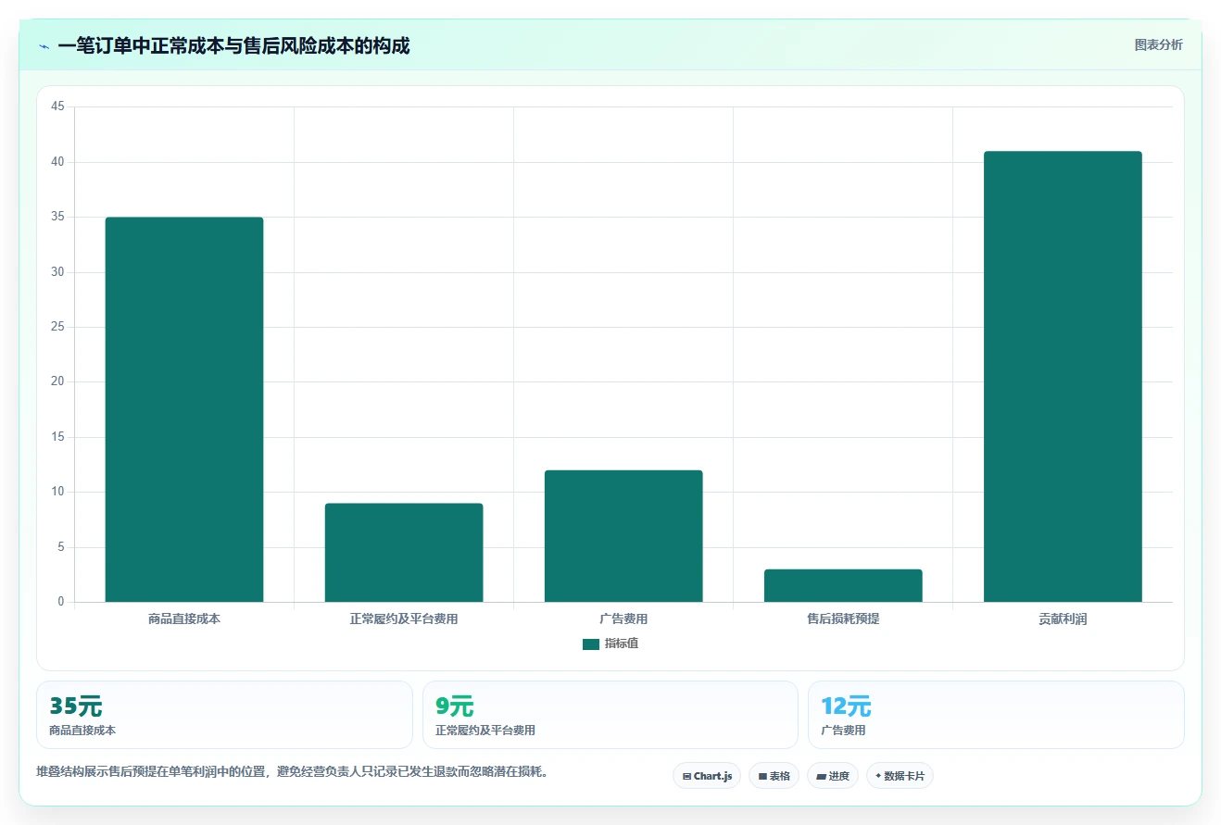Click the 30 y-axis tick label
Viewport: 1221px width, 825px height.
pyautogui.click(x=57, y=272)
